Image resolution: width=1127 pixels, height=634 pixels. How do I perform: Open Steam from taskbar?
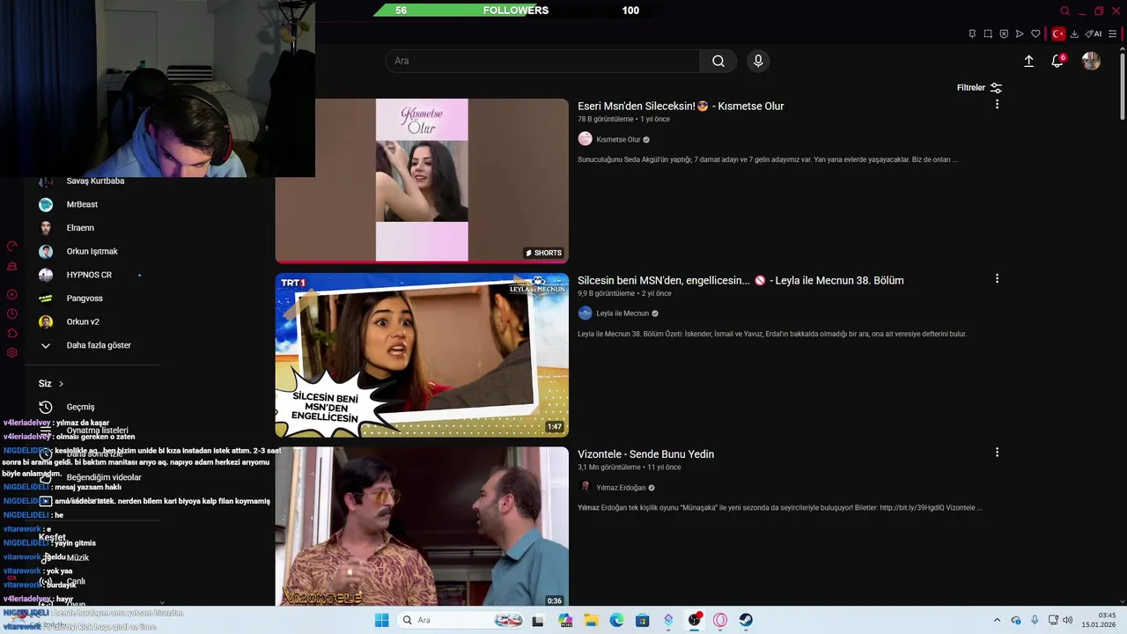[746, 620]
